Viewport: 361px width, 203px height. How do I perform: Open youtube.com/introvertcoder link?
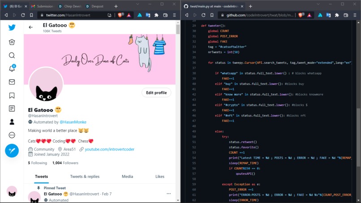point(110,149)
